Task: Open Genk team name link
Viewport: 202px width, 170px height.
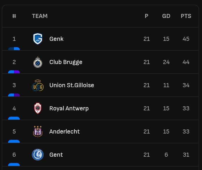Action: pos(56,39)
